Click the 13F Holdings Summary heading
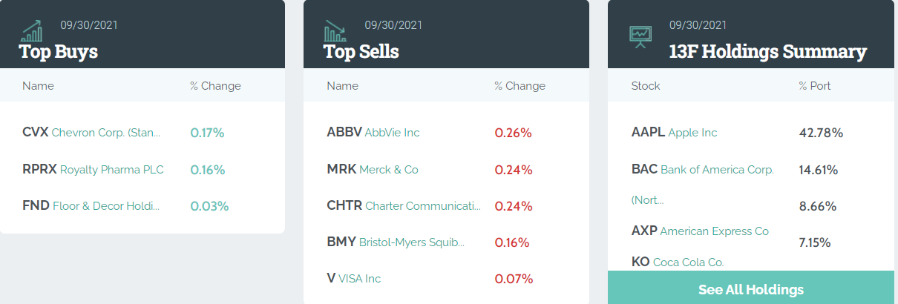898x304 pixels. (x=767, y=52)
